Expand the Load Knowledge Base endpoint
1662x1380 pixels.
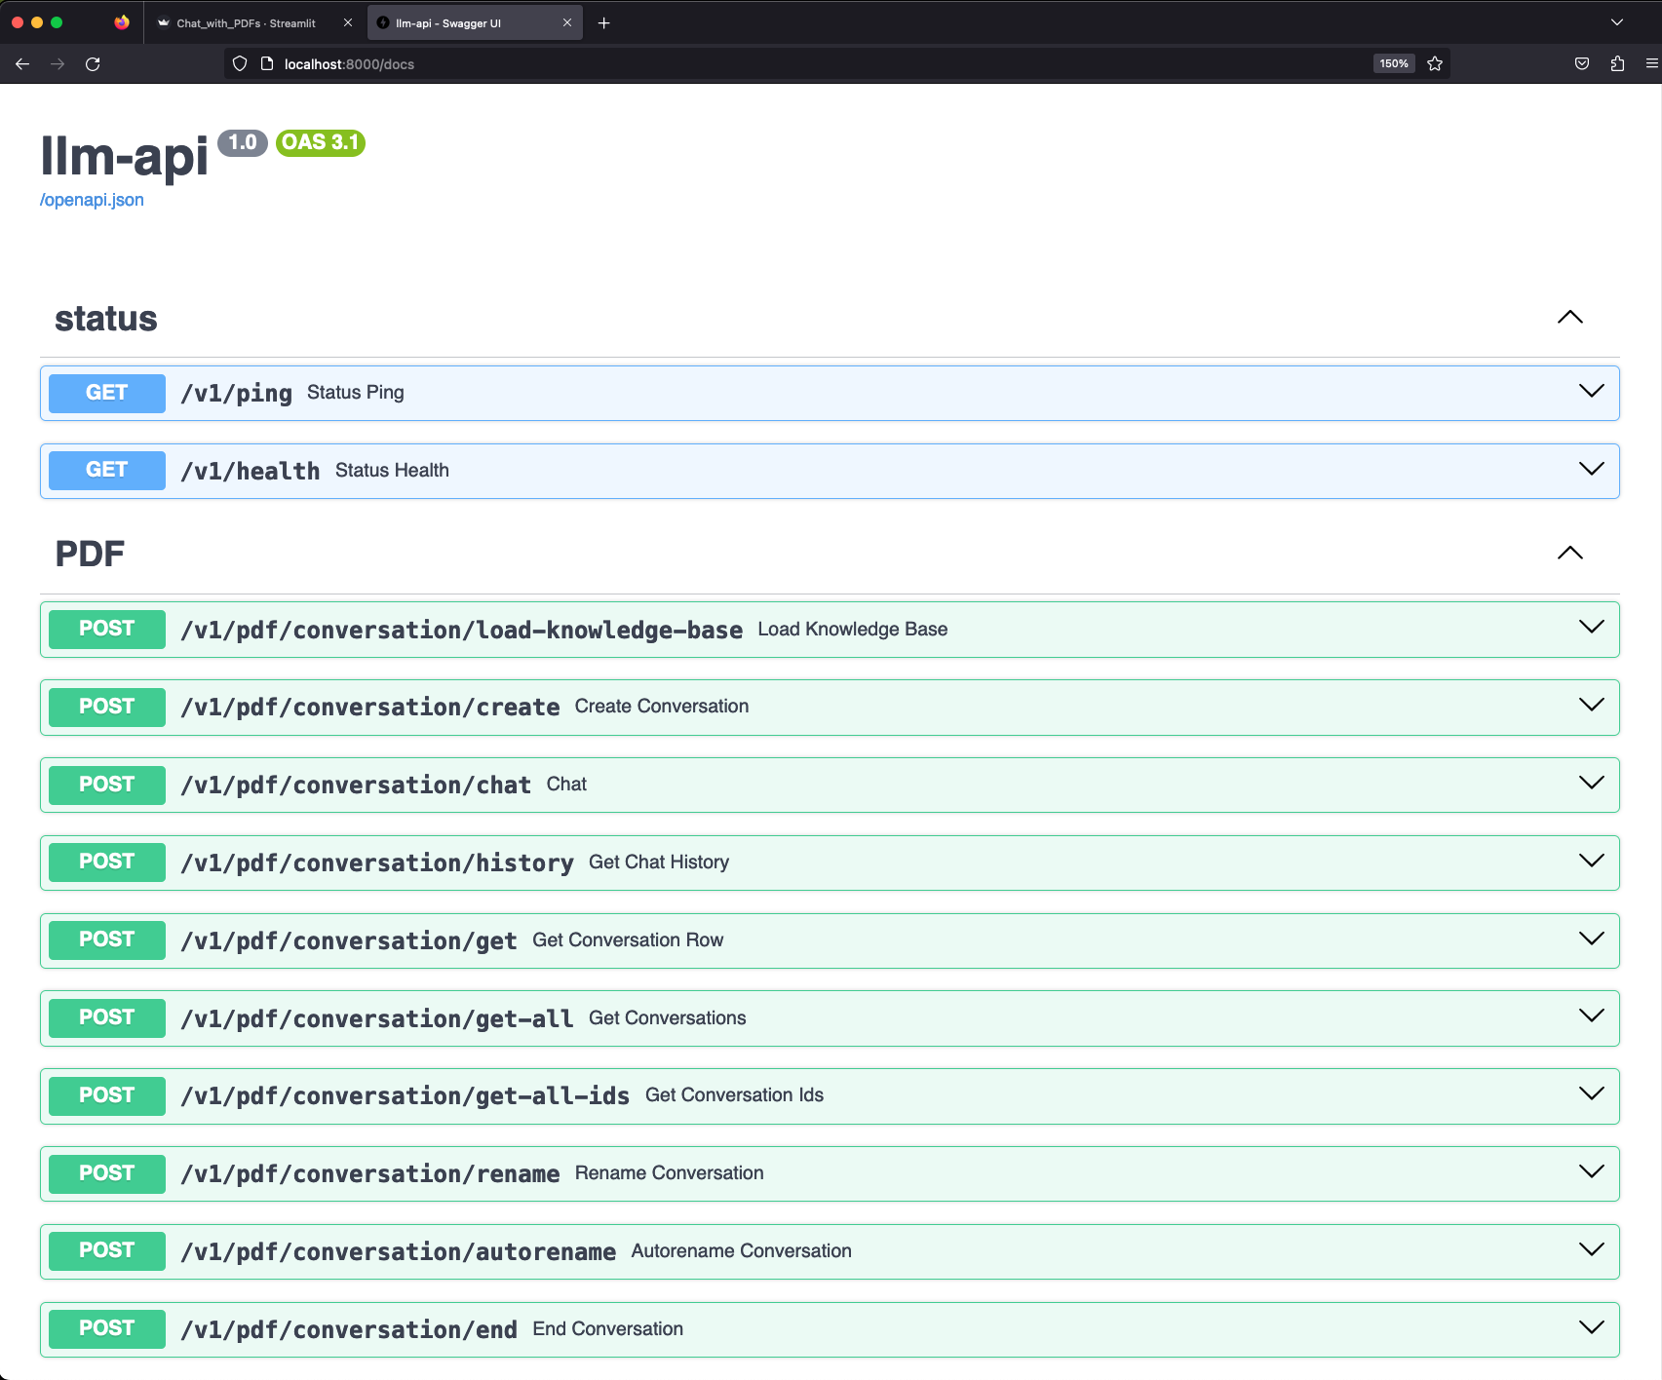point(1592,629)
